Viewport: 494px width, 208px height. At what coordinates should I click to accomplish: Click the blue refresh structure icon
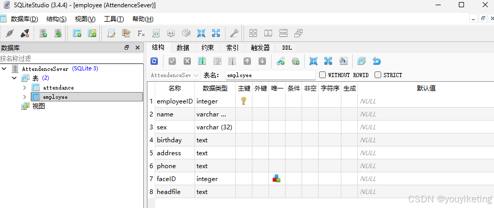[154, 61]
